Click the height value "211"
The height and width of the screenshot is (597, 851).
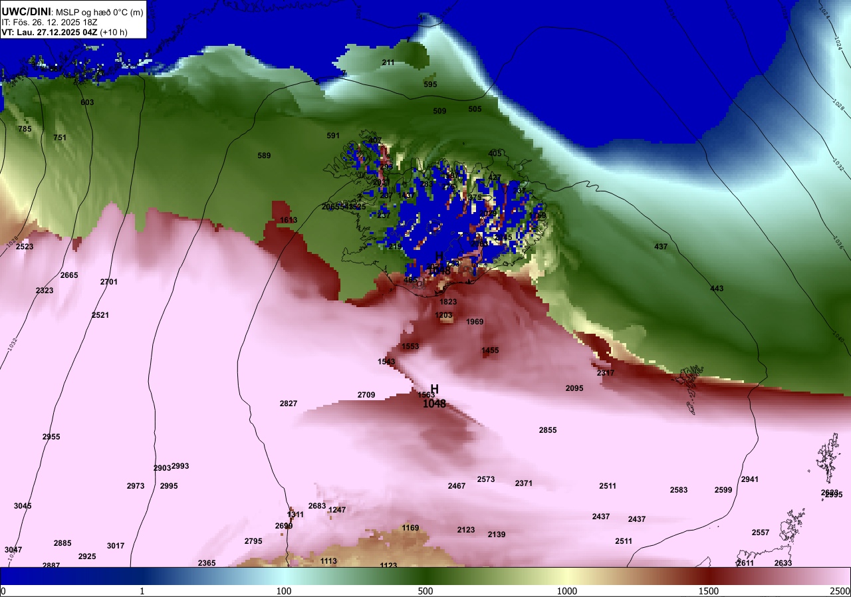click(388, 62)
